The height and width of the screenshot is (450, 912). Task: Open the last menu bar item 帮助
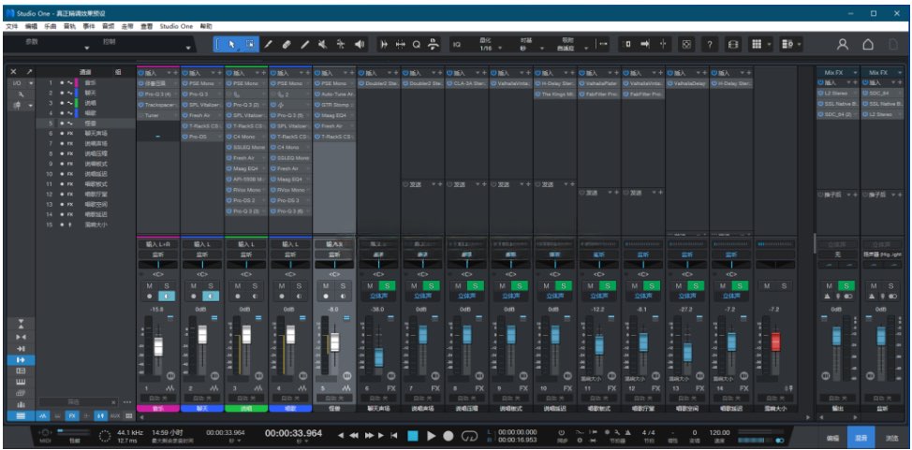click(207, 26)
